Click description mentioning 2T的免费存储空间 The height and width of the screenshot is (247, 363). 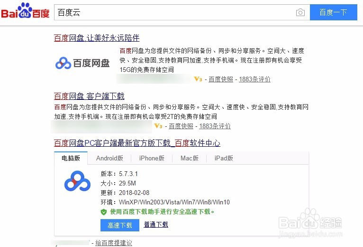point(181,112)
